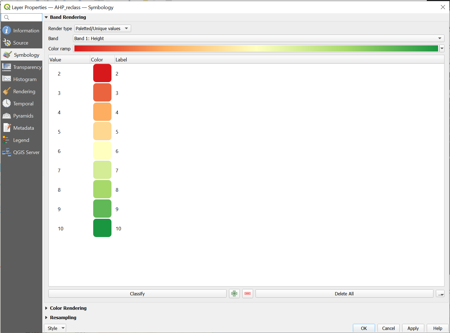The image size is (450, 333).
Task: Click the green plus add-value icon
Action: tap(234, 293)
